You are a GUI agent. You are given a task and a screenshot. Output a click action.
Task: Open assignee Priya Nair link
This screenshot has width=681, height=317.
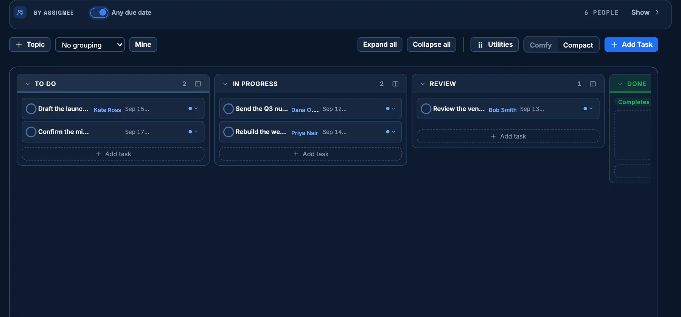coord(305,133)
